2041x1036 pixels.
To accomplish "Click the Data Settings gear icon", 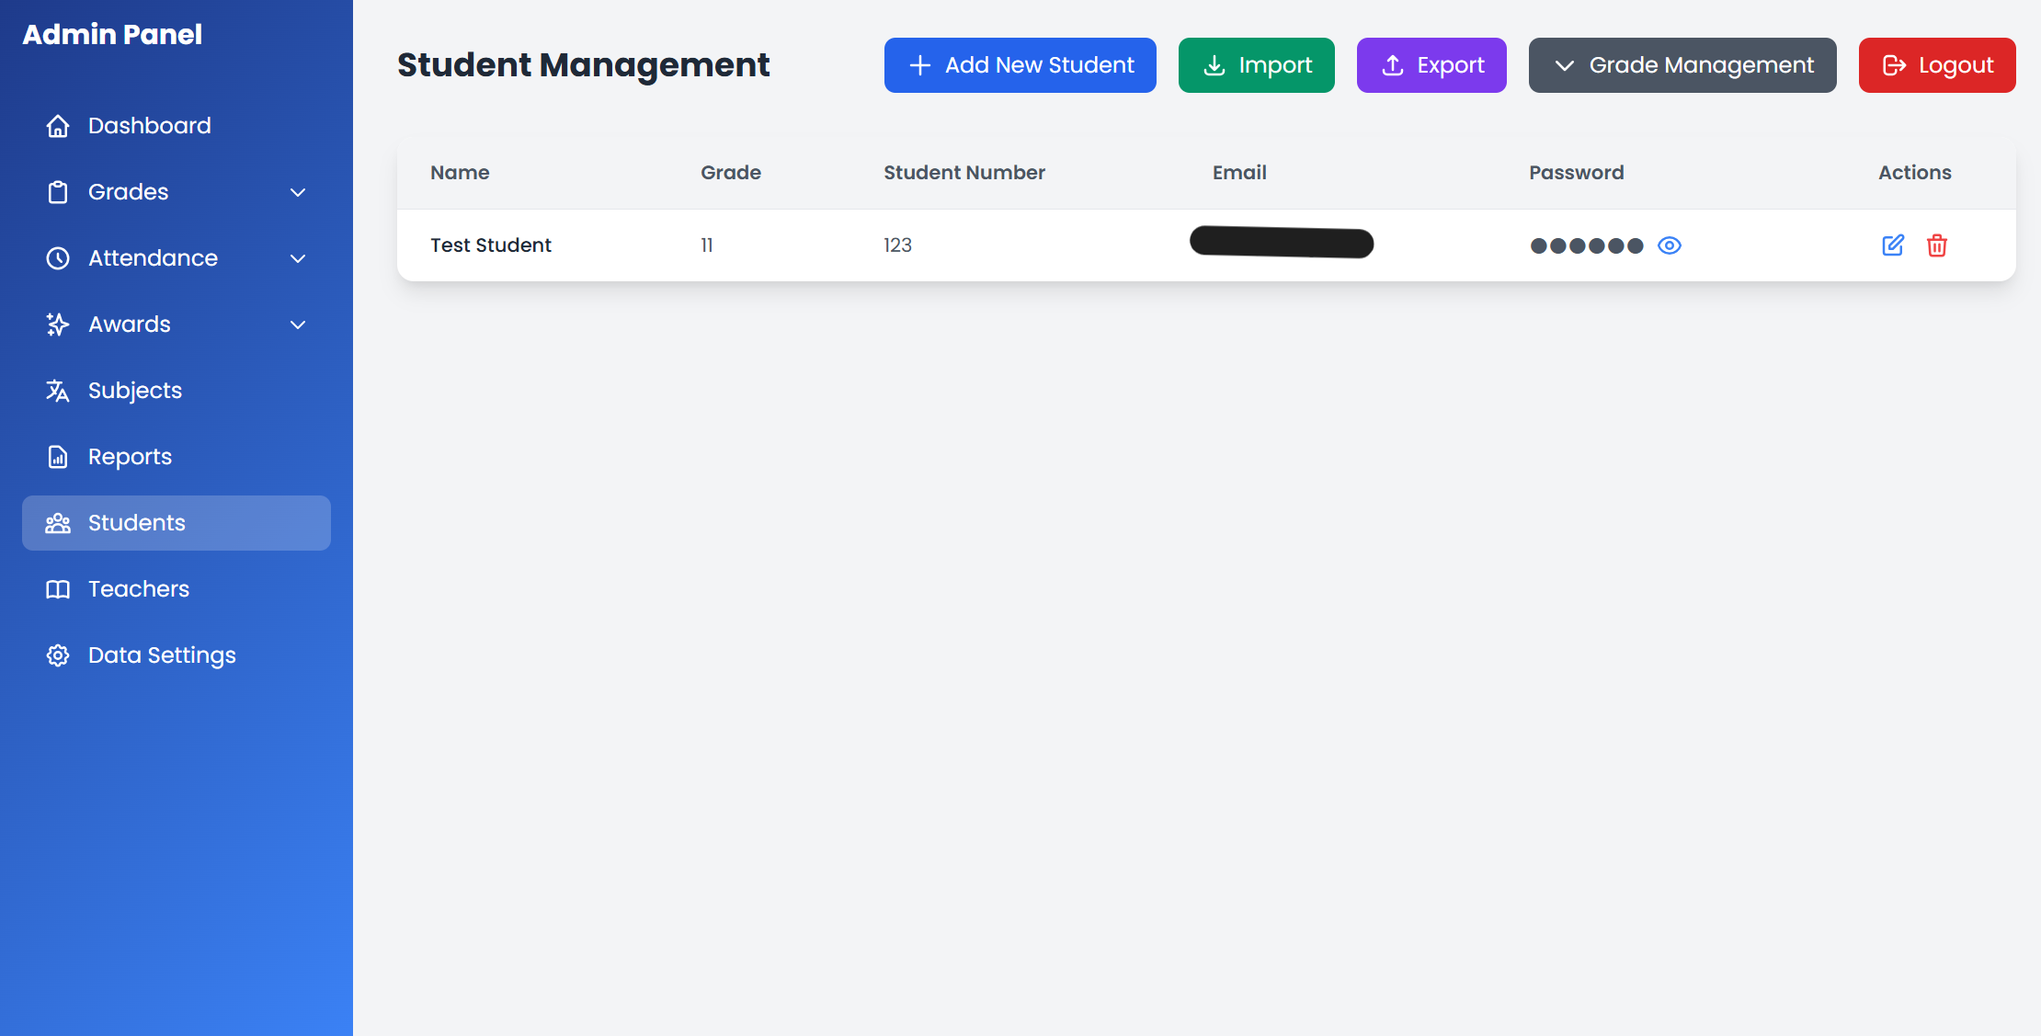I will [58, 655].
